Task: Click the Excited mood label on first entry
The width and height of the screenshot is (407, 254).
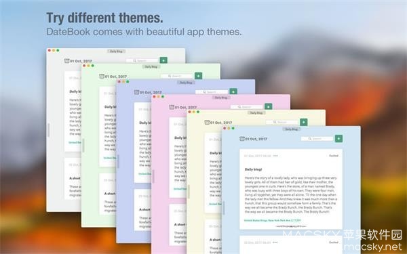Action: [334, 156]
